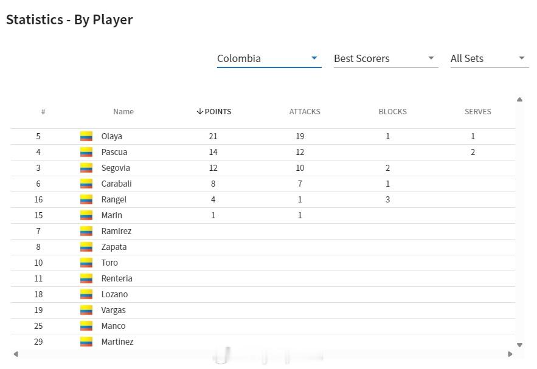Viewport: 537px width, 369px height.
Task: Click the scroll-right arrow below the table
Action: (x=510, y=354)
